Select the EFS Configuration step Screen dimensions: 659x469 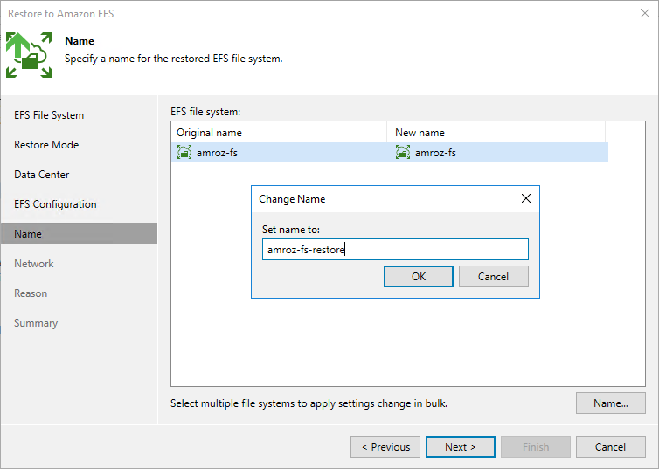[55, 204]
